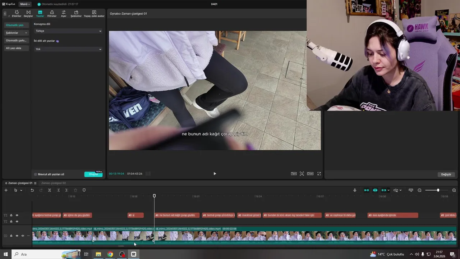Screen dimensions: 460x259
Task: Click the fullscreen icon in the player
Action: click(319, 174)
